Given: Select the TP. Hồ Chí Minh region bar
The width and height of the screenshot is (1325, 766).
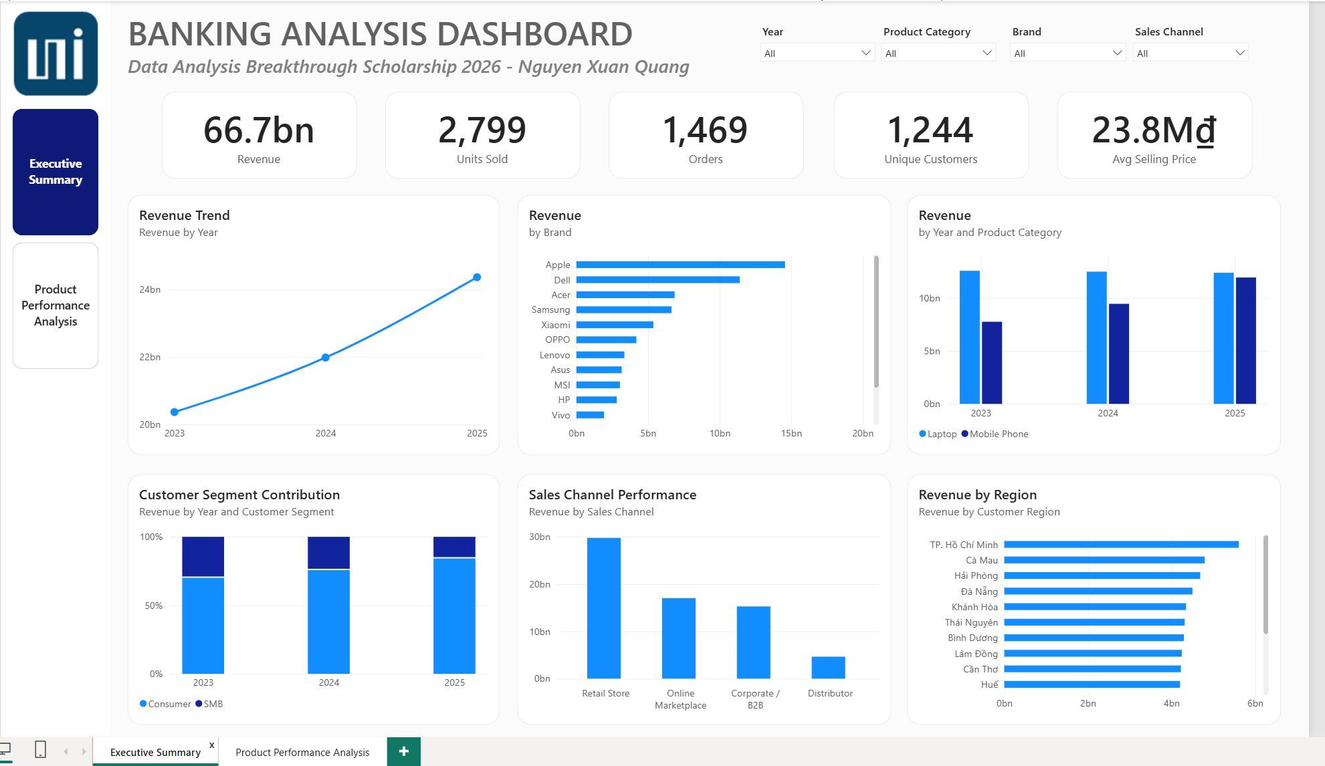Looking at the screenshot, I should [1122, 545].
